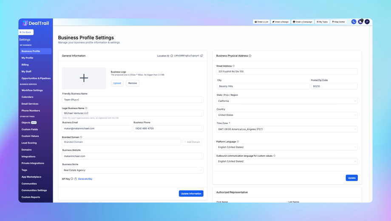Copy the Location ID
The height and width of the screenshot is (221, 391).
pos(201,56)
